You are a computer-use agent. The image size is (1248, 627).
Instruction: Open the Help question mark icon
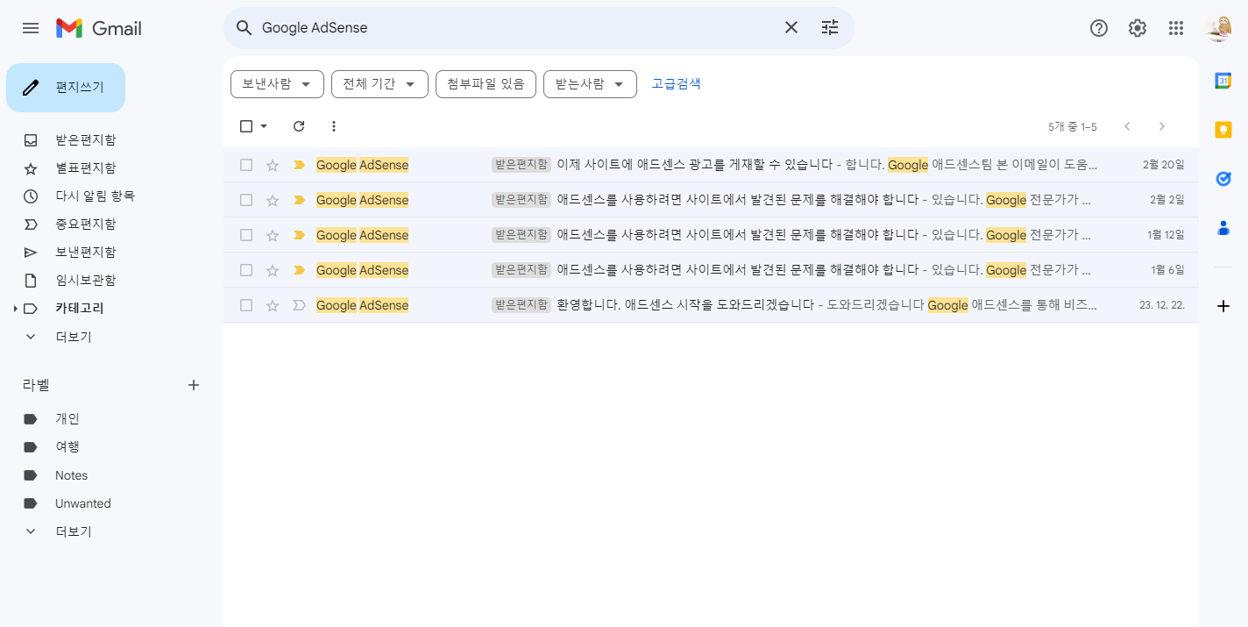tap(1099, 28)
